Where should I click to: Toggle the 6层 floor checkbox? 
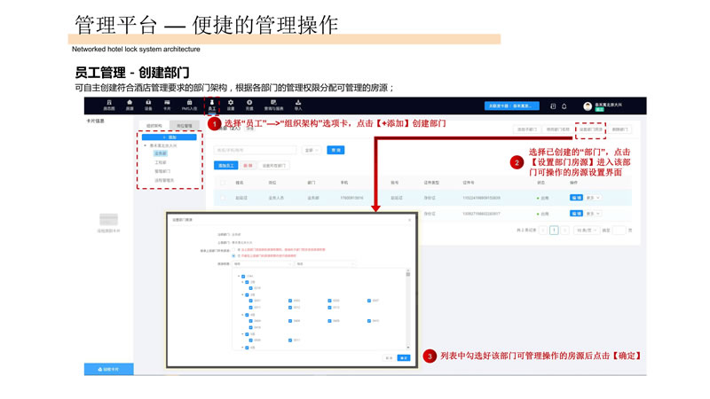[x=247, y=348]
